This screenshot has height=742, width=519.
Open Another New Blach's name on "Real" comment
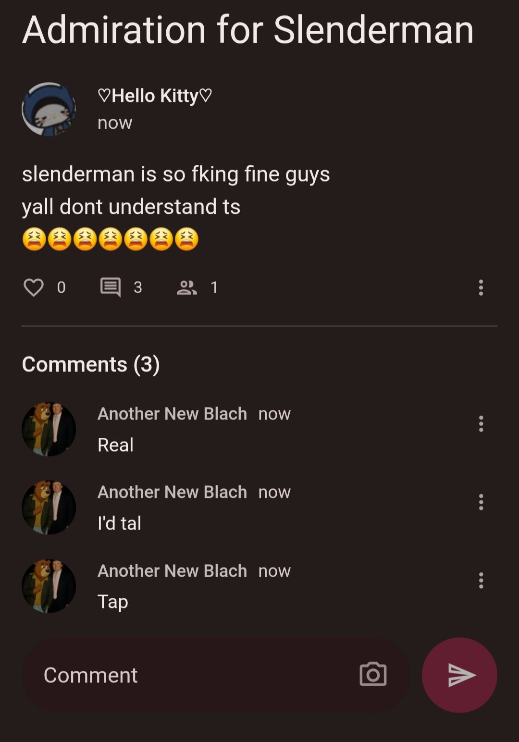point(172,414)
